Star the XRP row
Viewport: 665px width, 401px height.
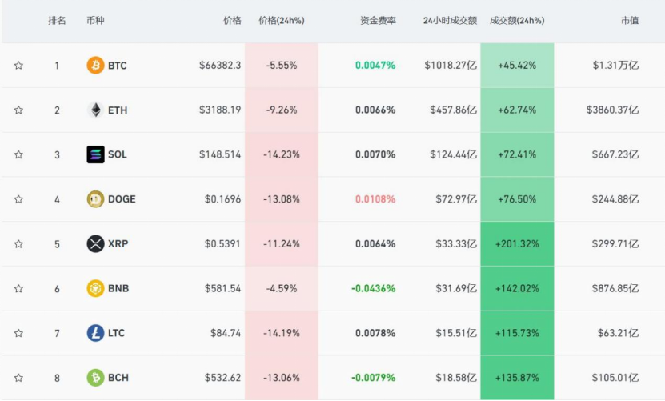point(18,243)
